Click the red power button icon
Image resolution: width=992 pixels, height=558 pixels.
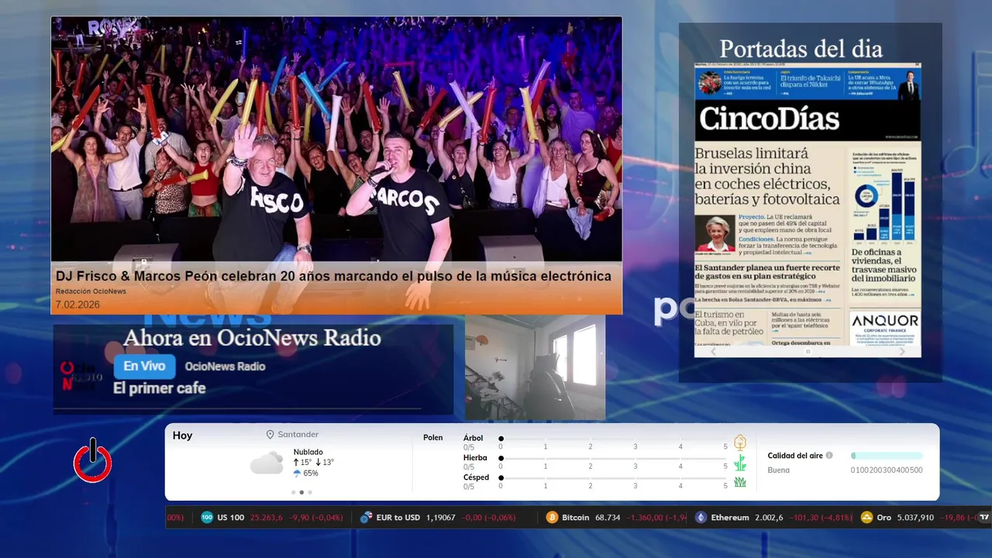tap(93, 461)
